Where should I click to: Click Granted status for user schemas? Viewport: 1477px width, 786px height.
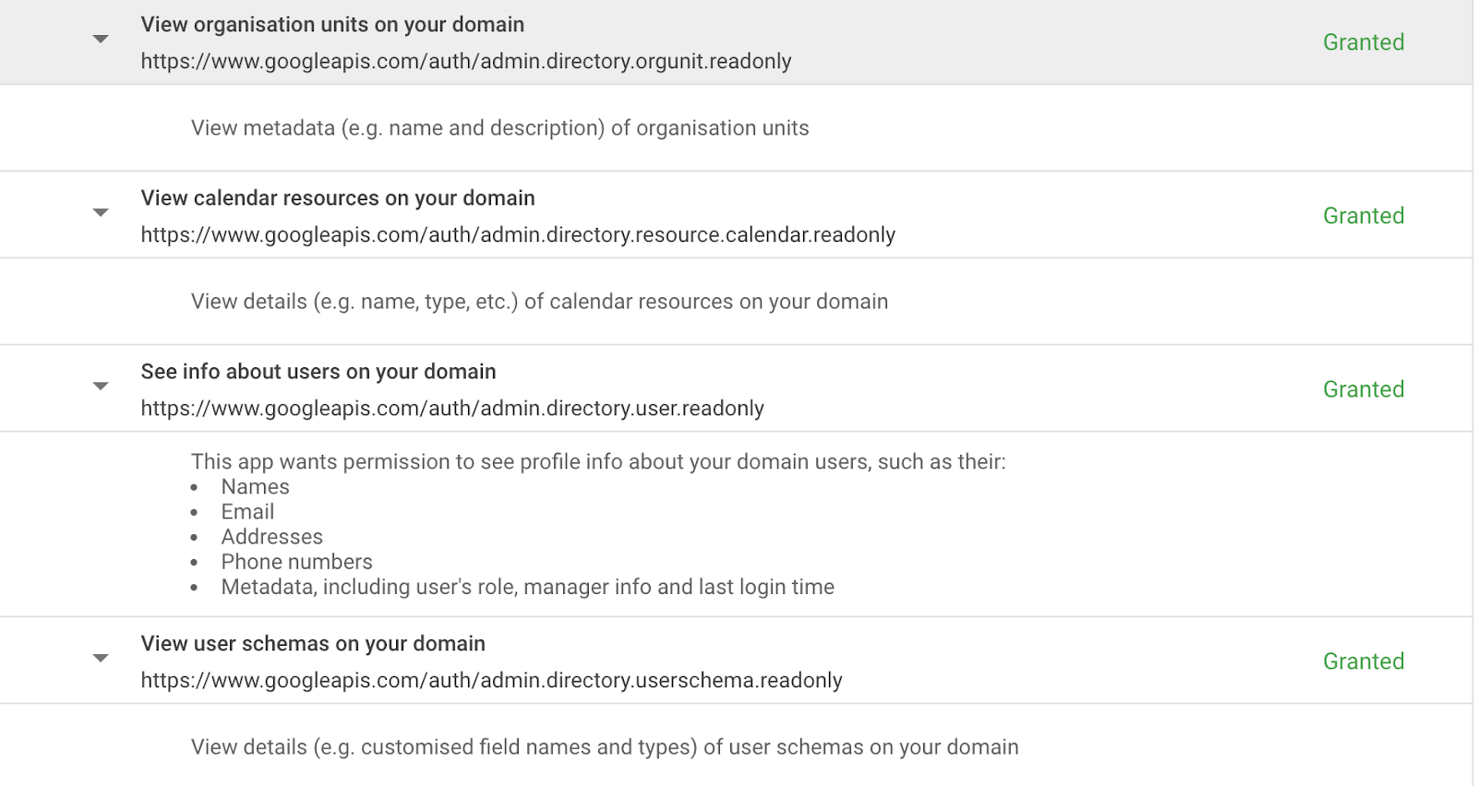tap(1363, 661)
